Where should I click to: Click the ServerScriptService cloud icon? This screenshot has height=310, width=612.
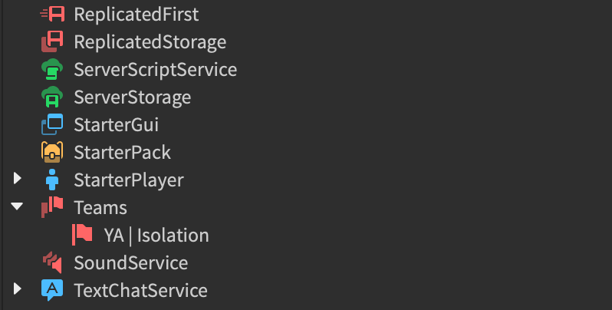(52, 70)
